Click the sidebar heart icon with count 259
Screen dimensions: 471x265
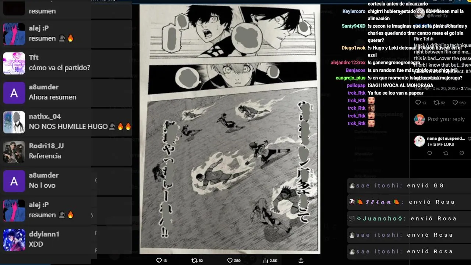pyautogui.click(x=455, y=103)
